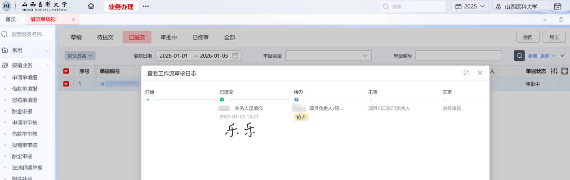
Task: Click the 单据编号 input field
Action: [x=459, y=56]
